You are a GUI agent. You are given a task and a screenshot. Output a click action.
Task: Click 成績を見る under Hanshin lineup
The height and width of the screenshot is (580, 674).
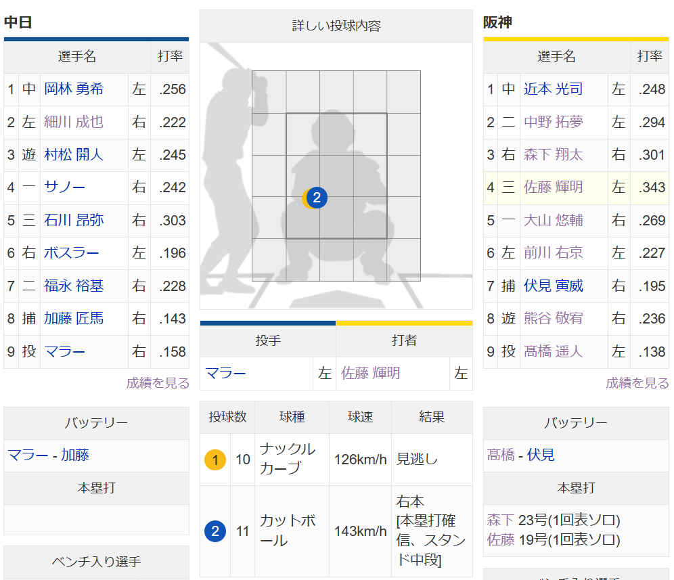tap(637, 382)
